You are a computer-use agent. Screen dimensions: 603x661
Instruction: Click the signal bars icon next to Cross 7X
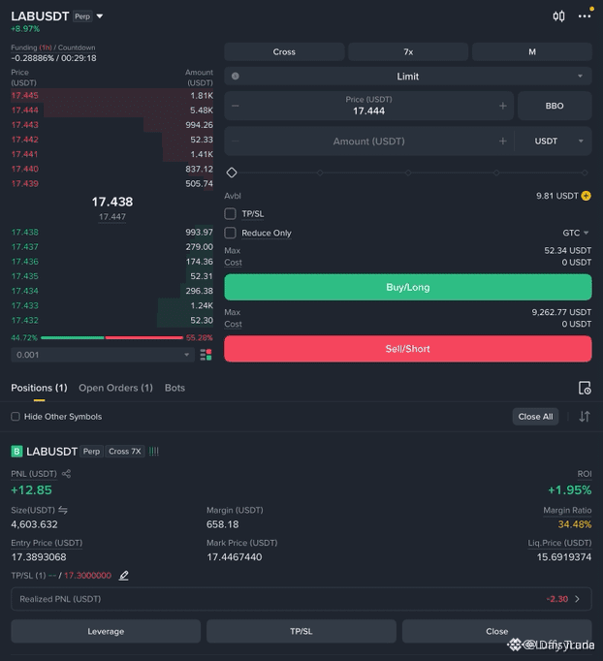[x=154, y=452]
